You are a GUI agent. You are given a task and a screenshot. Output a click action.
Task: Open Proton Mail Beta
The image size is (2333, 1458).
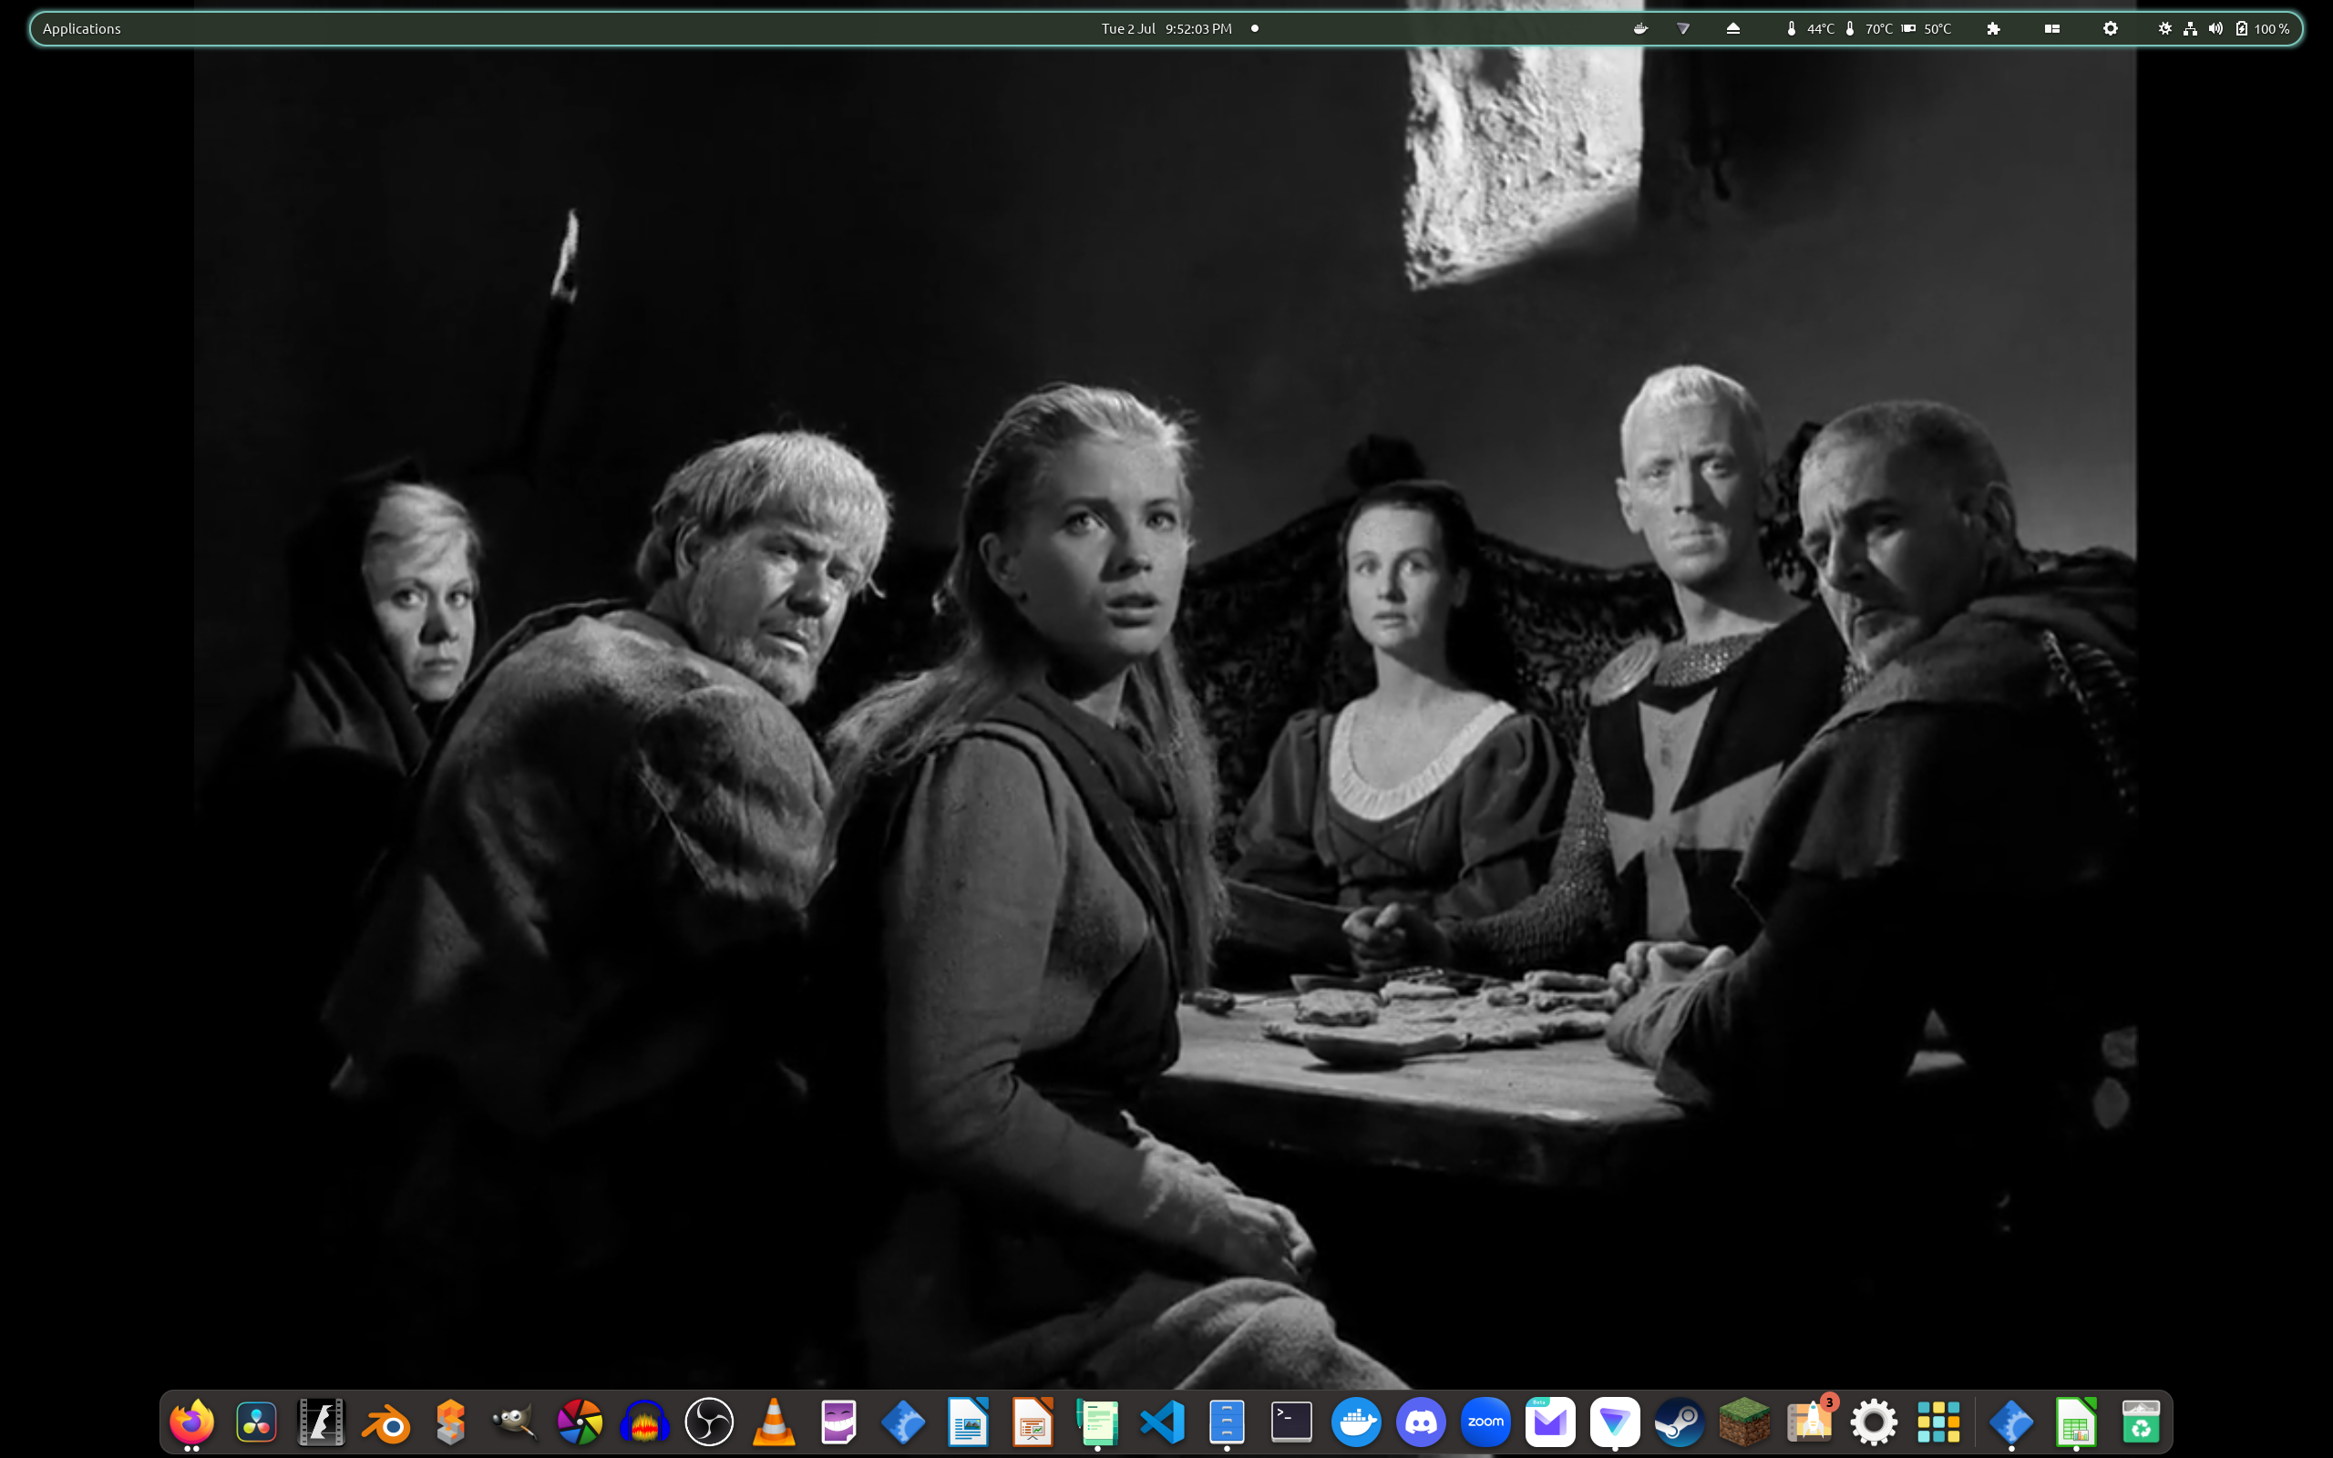coord(1550,1422)
